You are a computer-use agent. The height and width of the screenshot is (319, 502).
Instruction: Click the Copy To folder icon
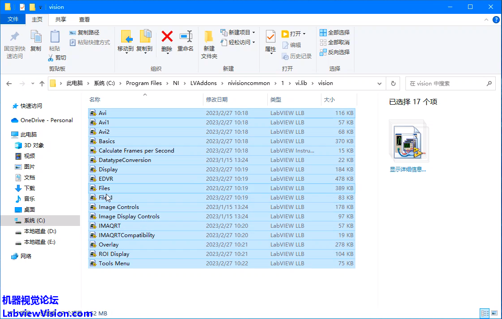coord(145,36)
